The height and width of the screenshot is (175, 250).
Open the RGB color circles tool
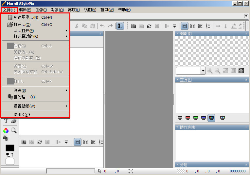pyautogui.click(x=6, y=131)
